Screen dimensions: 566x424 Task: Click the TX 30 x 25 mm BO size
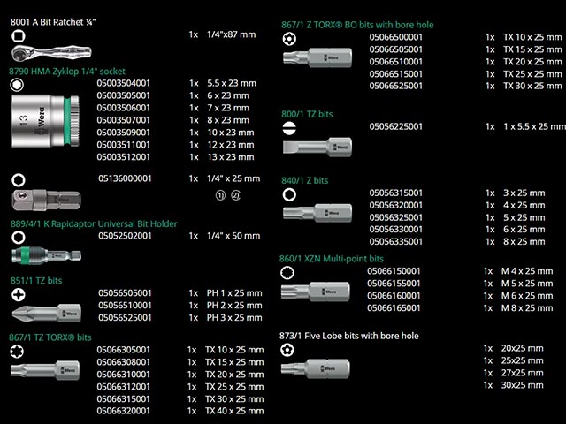[x=532, y=86]
